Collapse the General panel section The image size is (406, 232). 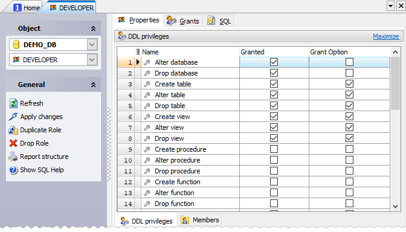coord(93,85)
